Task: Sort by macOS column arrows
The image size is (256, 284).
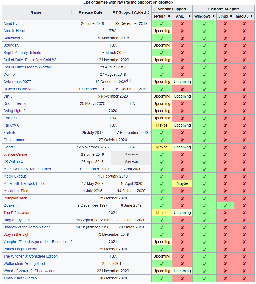Action: click(251, 16)
